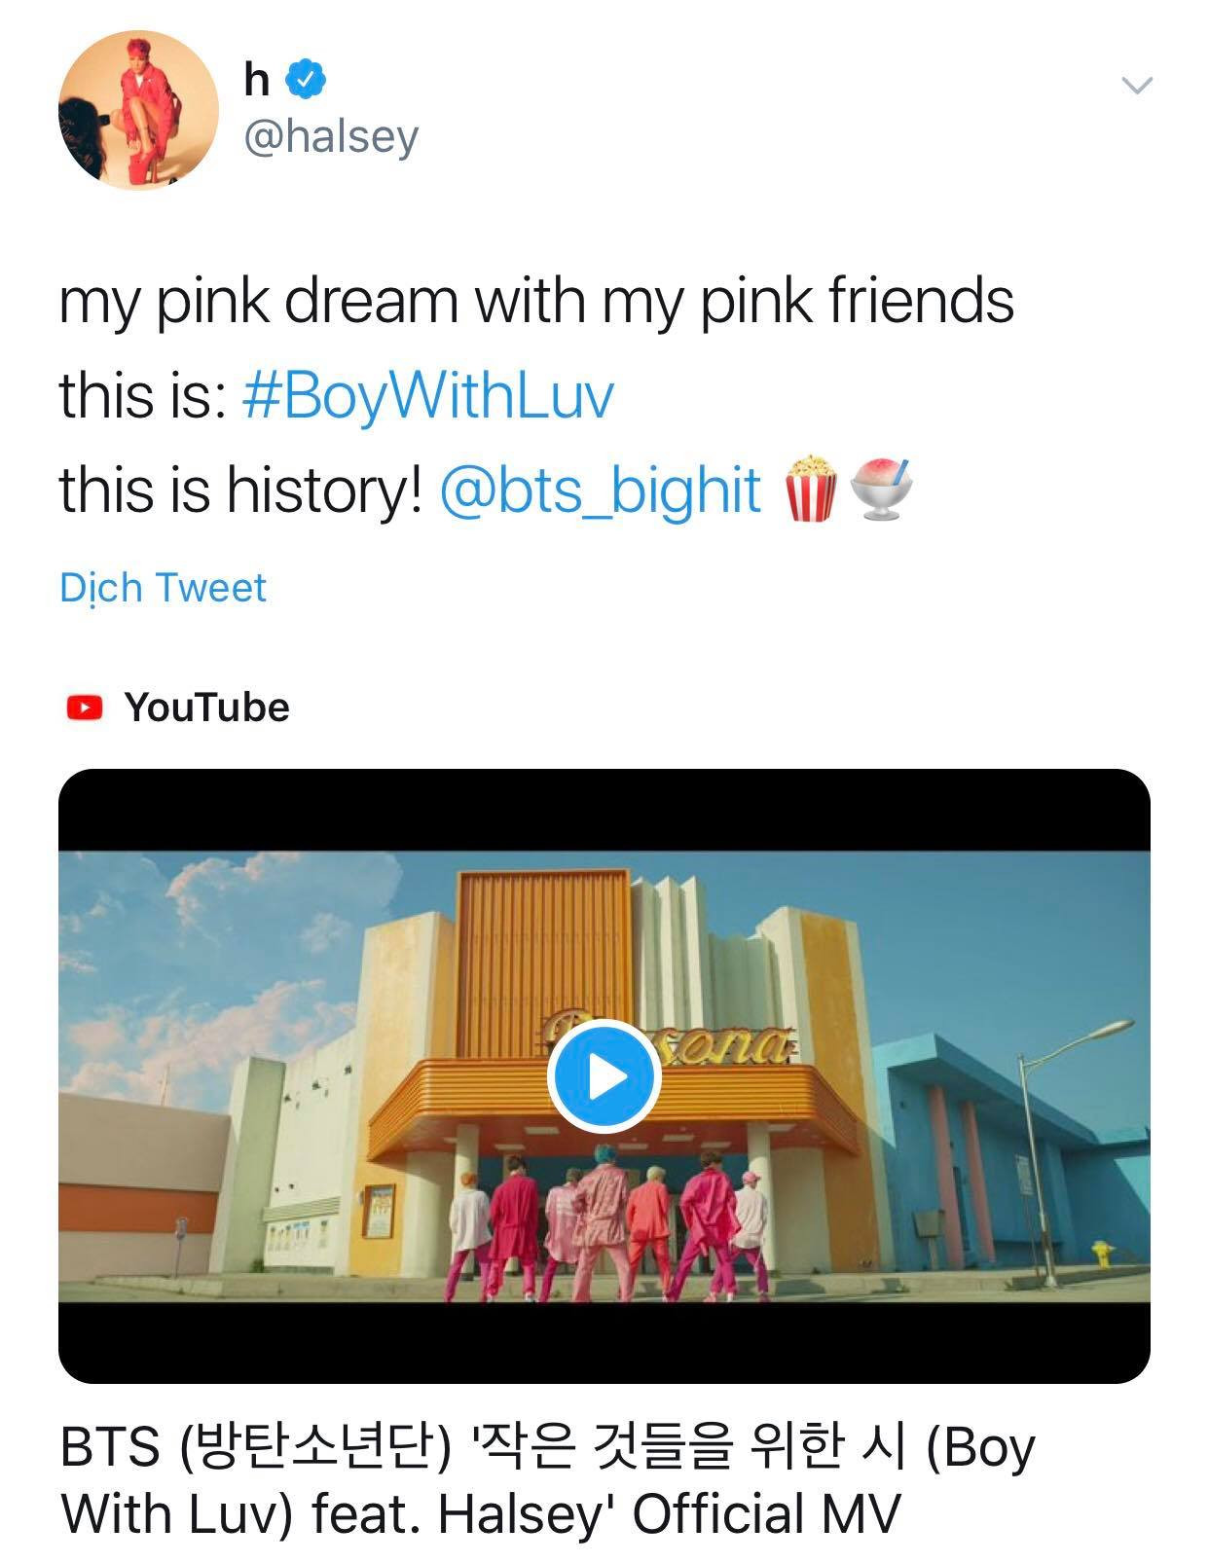Click the display name "h"
Screen dimensions: 1209x1563
257,80
